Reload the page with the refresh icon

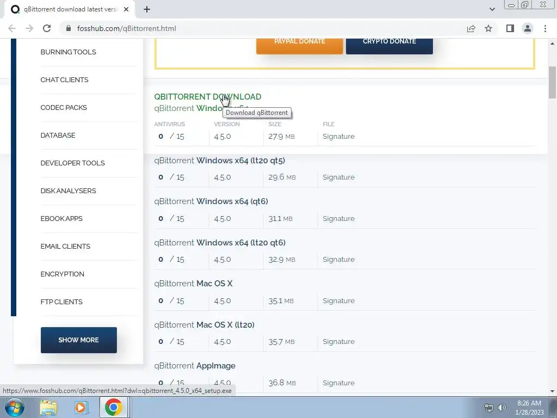pos(47,28)
